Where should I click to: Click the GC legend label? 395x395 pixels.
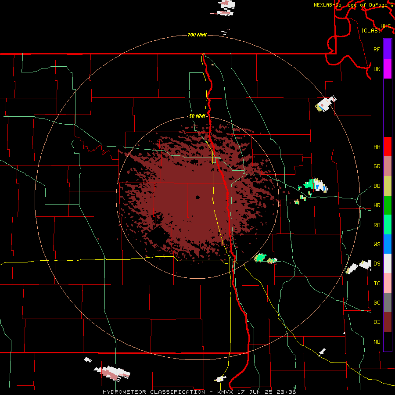[377, 303]
